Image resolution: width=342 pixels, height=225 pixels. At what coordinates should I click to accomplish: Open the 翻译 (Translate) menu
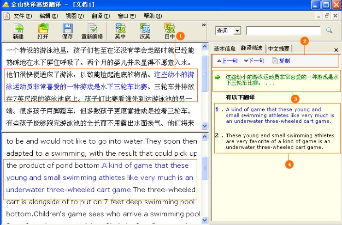point(100,16)
